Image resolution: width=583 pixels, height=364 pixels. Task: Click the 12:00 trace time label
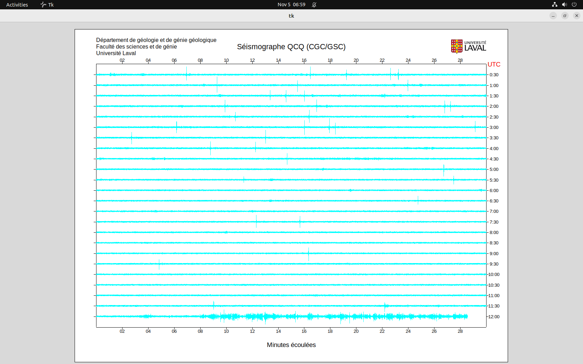(x=494, y=317)
